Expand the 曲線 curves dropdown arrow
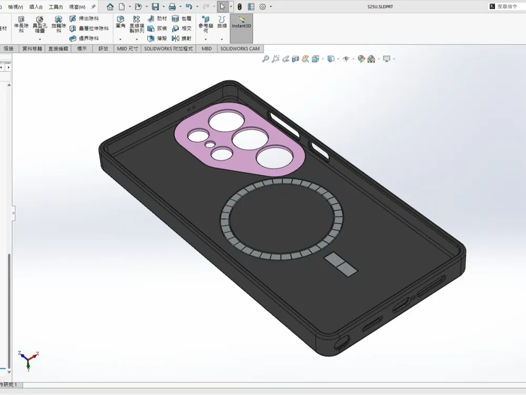Viewport: 526px width, 395px height. pyautogui.click(x=222, y=39)
